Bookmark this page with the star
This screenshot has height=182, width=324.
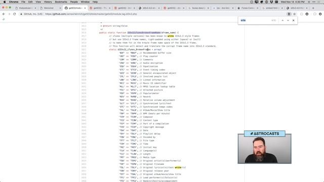pyautogui.click(x=295, y=14)
